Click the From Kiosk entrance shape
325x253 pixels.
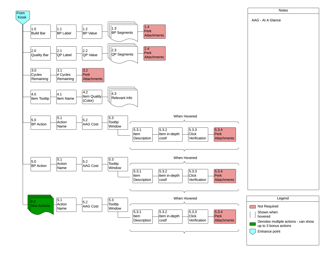23,16
